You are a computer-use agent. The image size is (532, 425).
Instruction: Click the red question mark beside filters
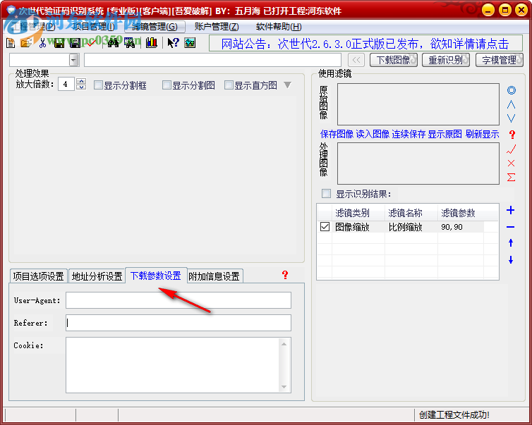pos(512,135)
